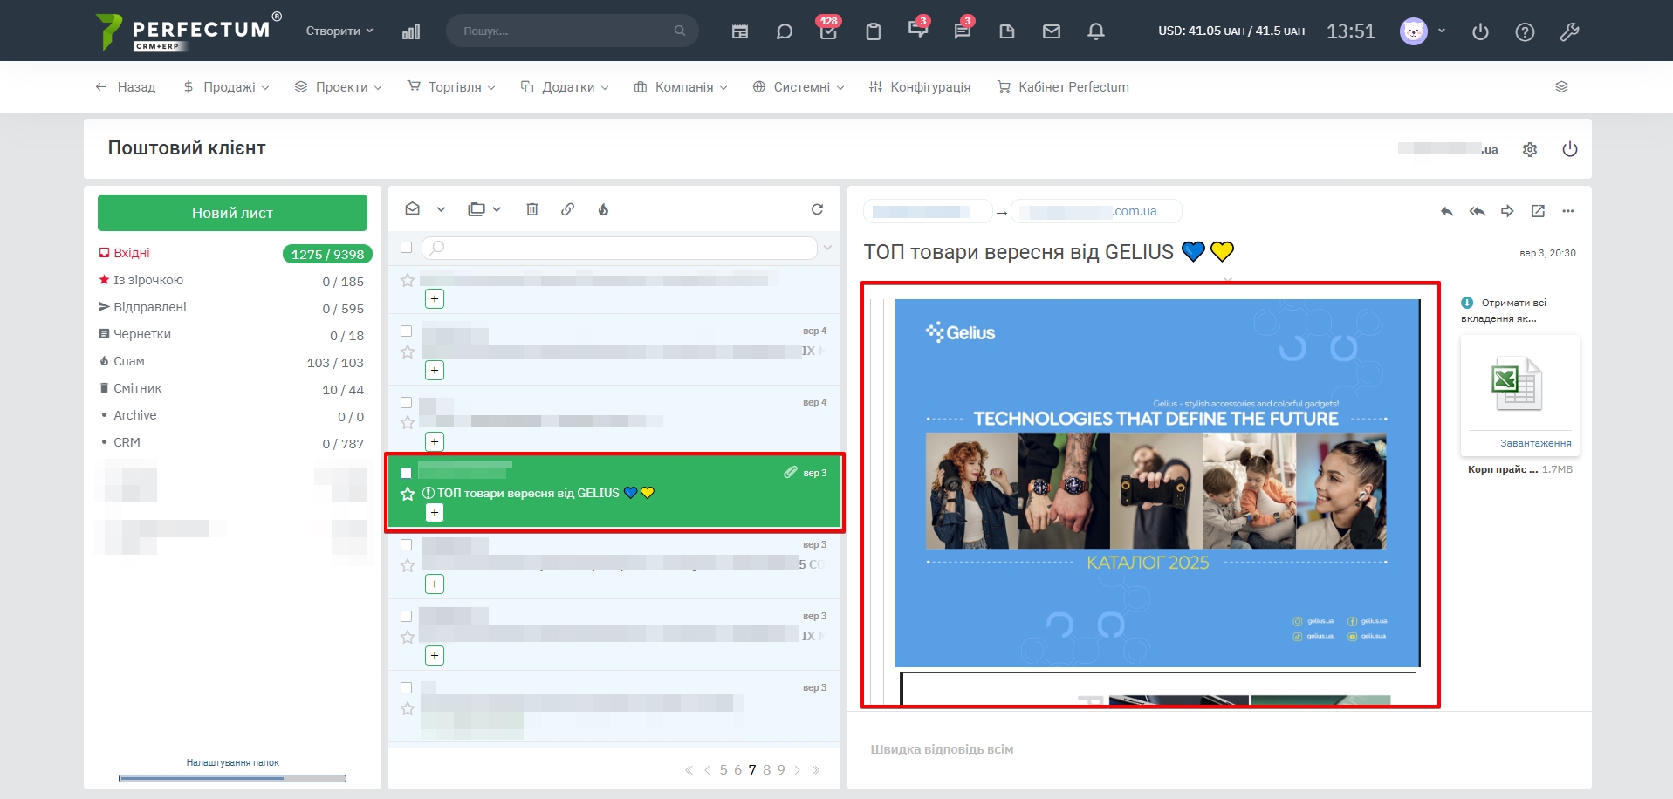
Task: Expand the Створити dropdown
Action: pyautogui.click(x=339, y=31)
